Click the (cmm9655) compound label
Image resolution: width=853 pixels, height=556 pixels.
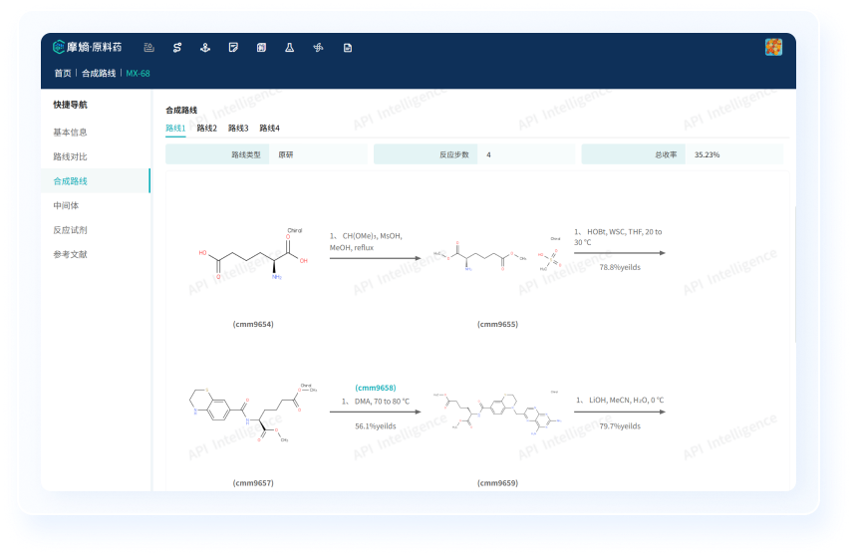pos(497,324)
